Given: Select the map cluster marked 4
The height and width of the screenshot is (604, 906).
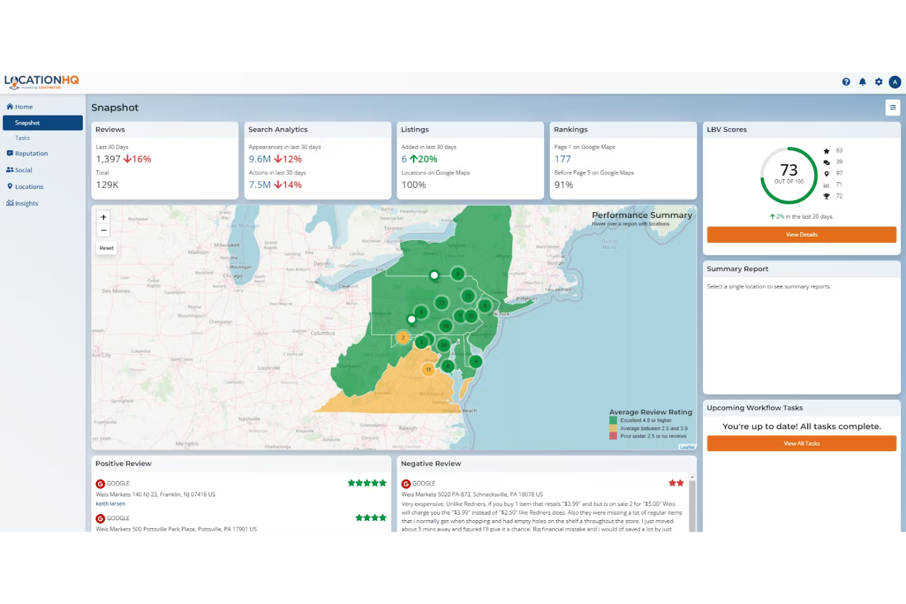Looking at the screenshot, I should tap(476, 362).
